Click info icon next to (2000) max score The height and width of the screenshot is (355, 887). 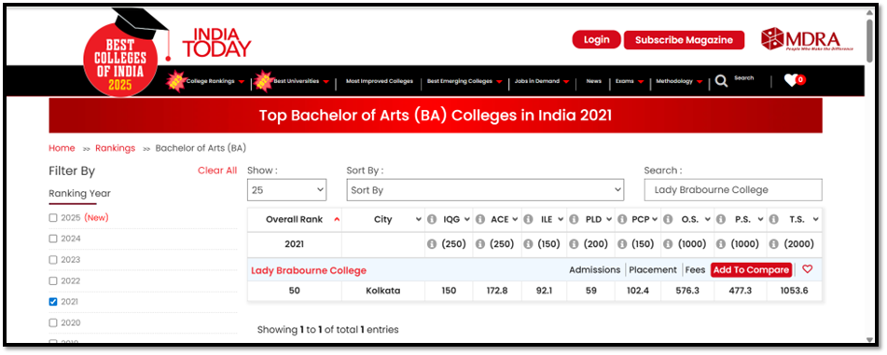tap(774, 244)
